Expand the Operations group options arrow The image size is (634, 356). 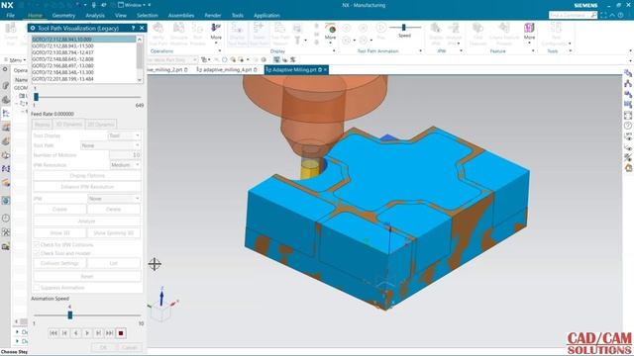[x=220, y=51]
